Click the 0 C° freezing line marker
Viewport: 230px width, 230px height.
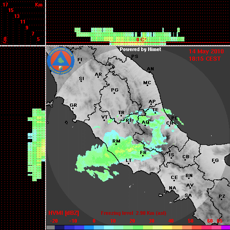click(x=141, y=40)
